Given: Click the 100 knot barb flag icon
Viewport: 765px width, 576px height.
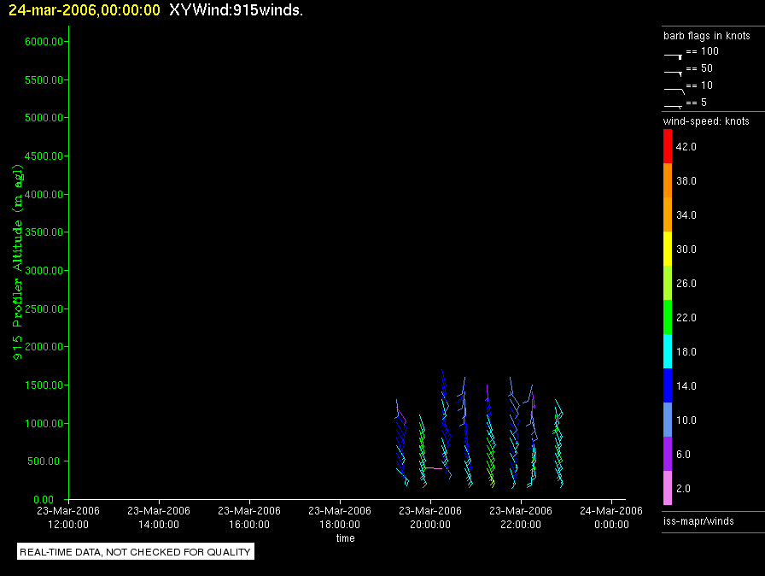Looking at the screenshot, I should point(673,56).
